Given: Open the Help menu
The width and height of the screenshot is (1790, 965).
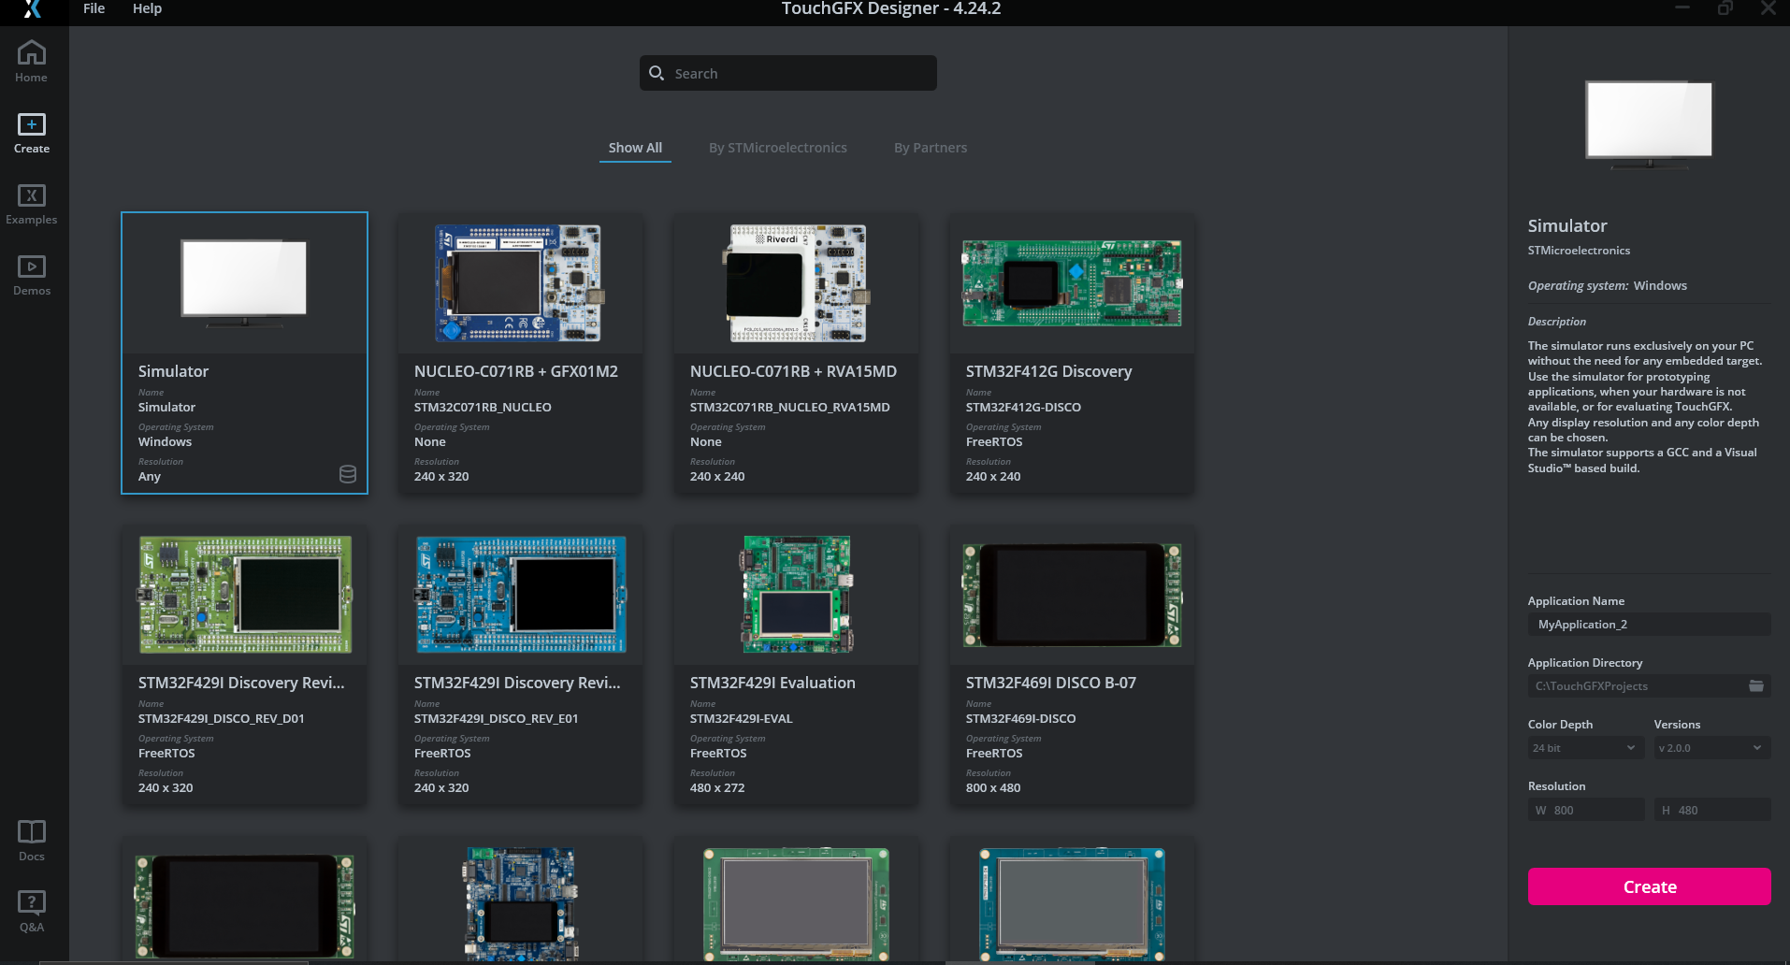Looking at the screenshot, I should 147,8.
